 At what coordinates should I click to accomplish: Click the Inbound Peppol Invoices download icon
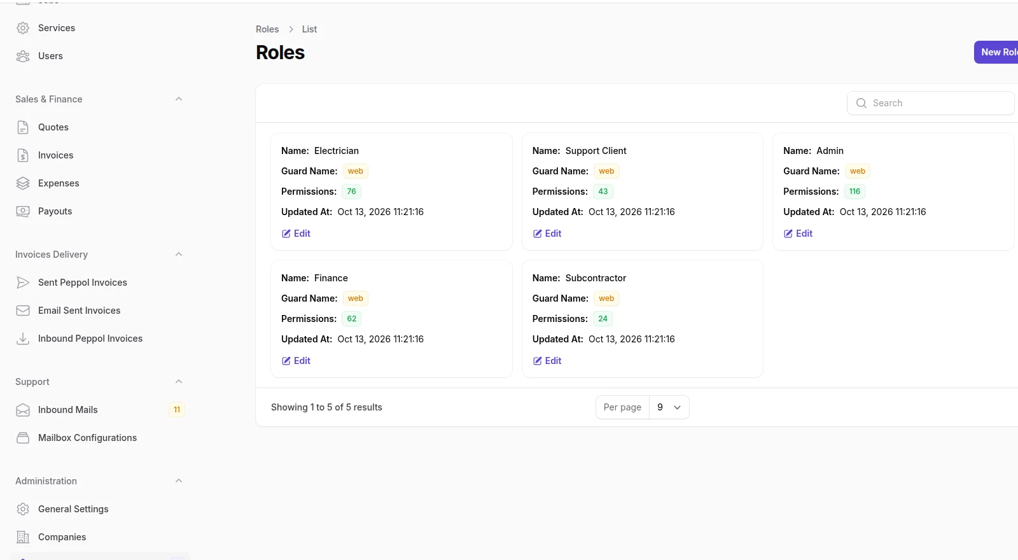[23, 339]
